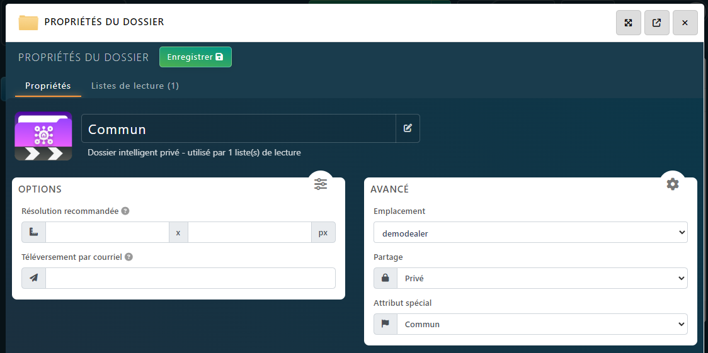The width and height of the screenshot is (708, 353).
Task: Open the Listes de lecture (1) tab
Action: 135,86
